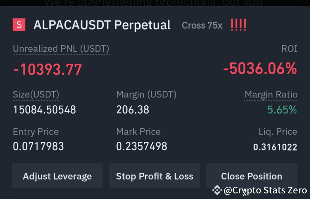Tap the Size(USDT) underlined label

coord(36,94)
